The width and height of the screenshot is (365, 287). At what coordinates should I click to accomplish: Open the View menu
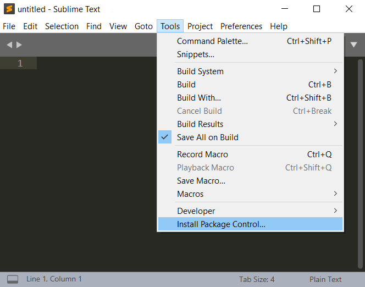(x=118, y=26)
